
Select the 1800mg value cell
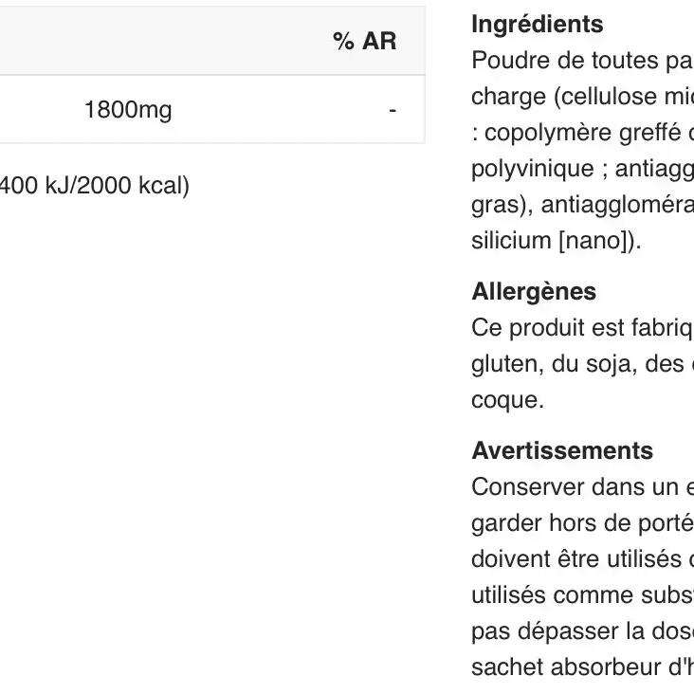tap(128, 110)
